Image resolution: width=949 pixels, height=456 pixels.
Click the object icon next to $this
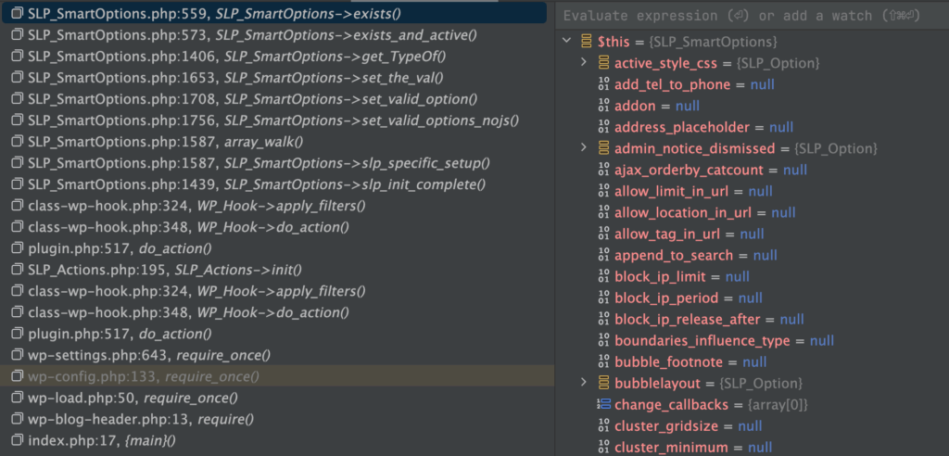pos(586,42)
